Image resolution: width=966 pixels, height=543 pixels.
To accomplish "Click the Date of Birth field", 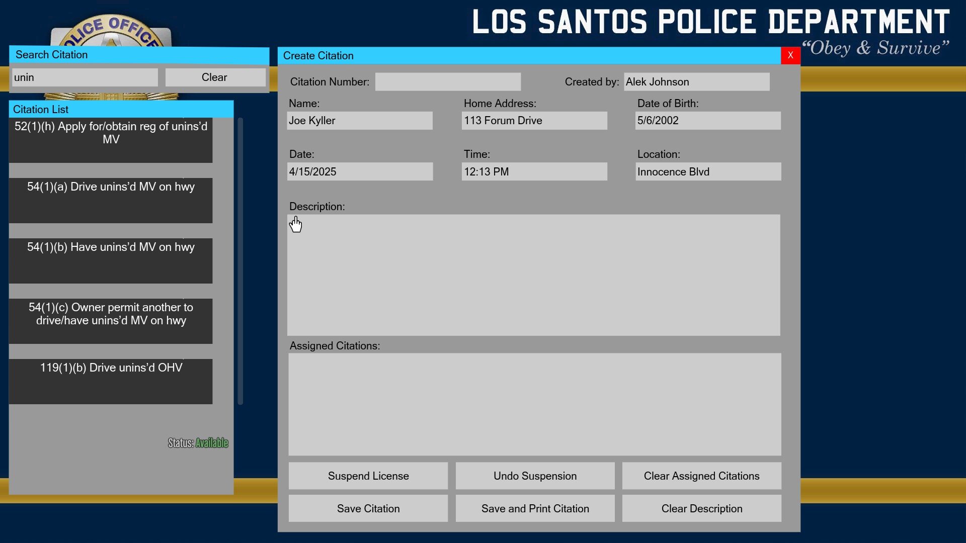I will (707, 121).
